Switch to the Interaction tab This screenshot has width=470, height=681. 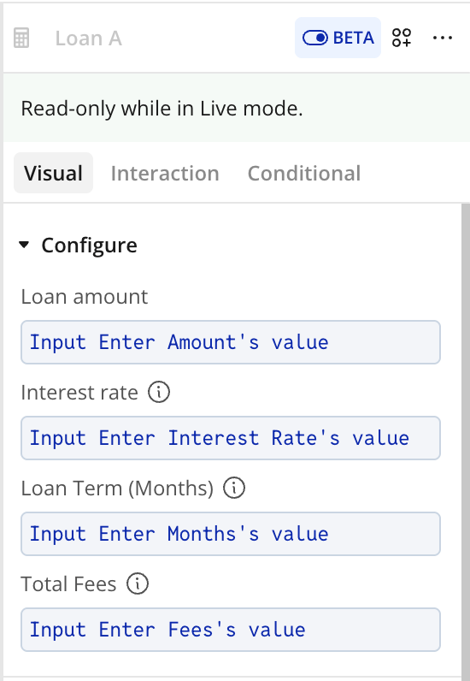[x=165, y=173]
